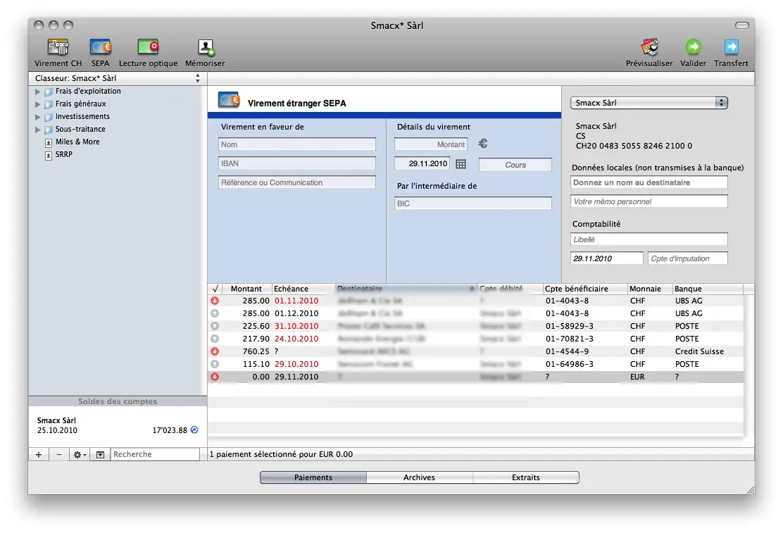Click the Référence ou Communication field
The image size is (783, 533).
pyautogui.click(x=297, y=182)
